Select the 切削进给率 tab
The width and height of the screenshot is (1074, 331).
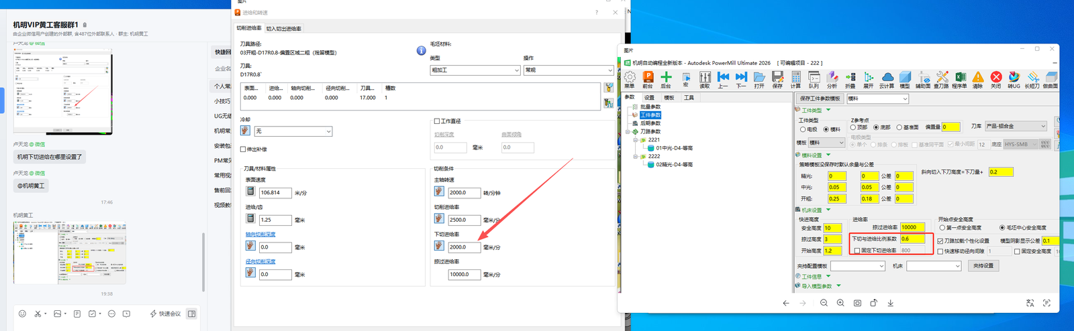[x=249, y=28]
